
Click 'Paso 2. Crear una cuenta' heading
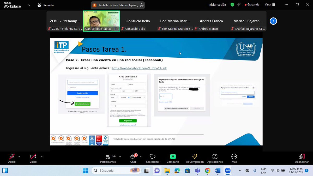point(114,60)
